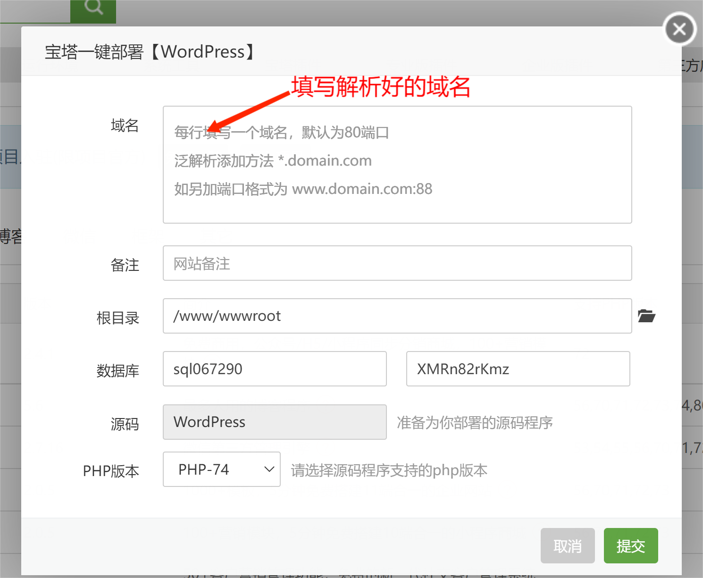Click dialog title 宝塔一键部署【WordPress】
Viewport: 703px width, 578px height.
[x=151, y=51]
